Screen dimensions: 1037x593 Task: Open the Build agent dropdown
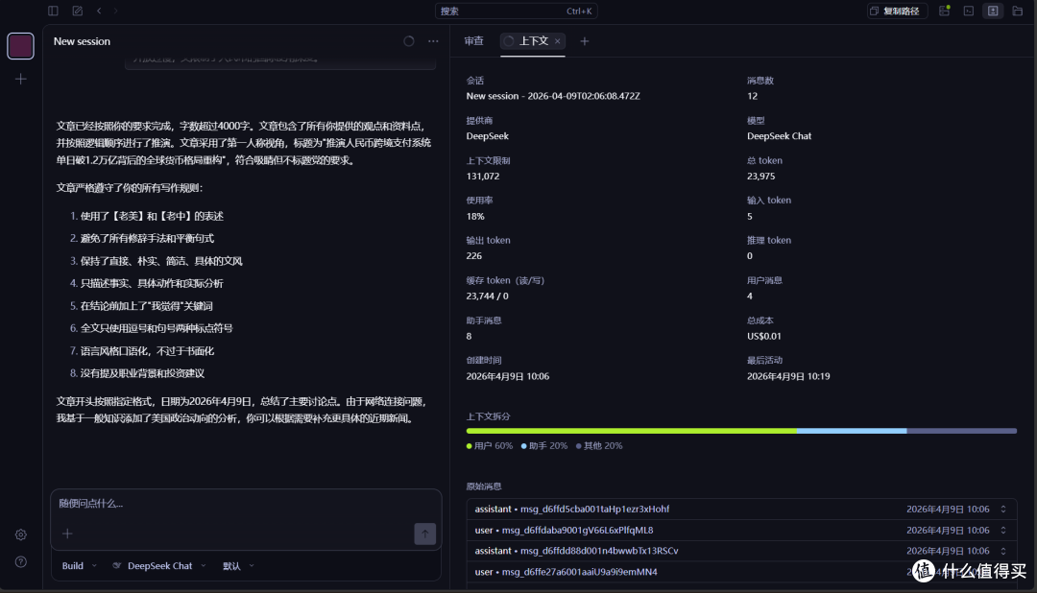pyautogui.click(x=80, y=566)
